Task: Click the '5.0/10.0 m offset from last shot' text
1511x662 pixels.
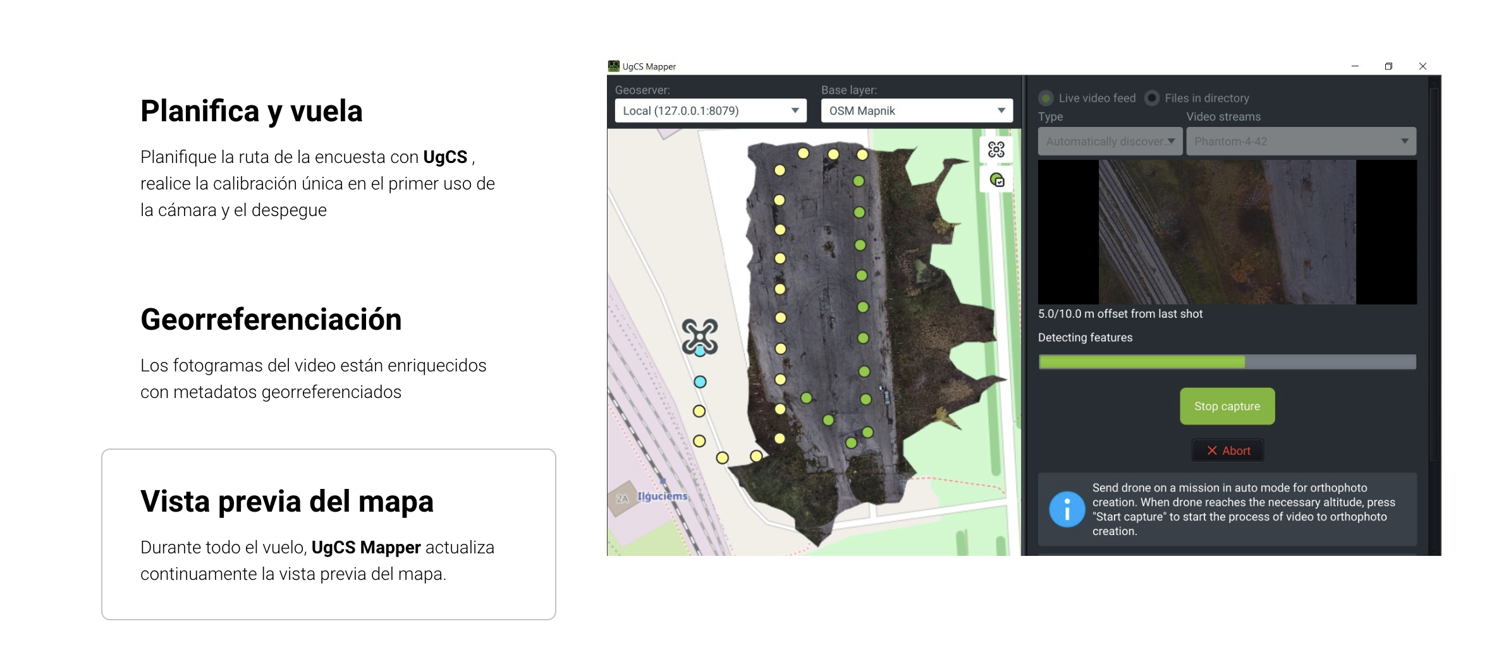Action: (x=1120, y=314)
